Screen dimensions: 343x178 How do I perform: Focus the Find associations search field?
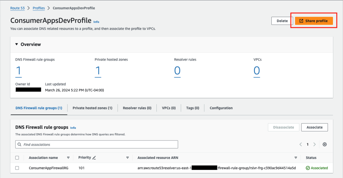click(x=97, y=144)
